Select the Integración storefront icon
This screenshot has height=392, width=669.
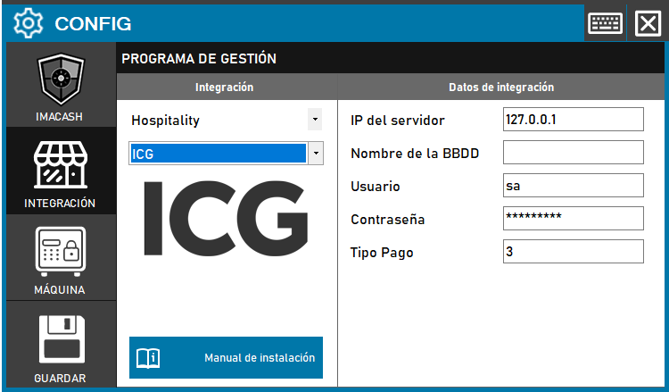coord(61,163)
